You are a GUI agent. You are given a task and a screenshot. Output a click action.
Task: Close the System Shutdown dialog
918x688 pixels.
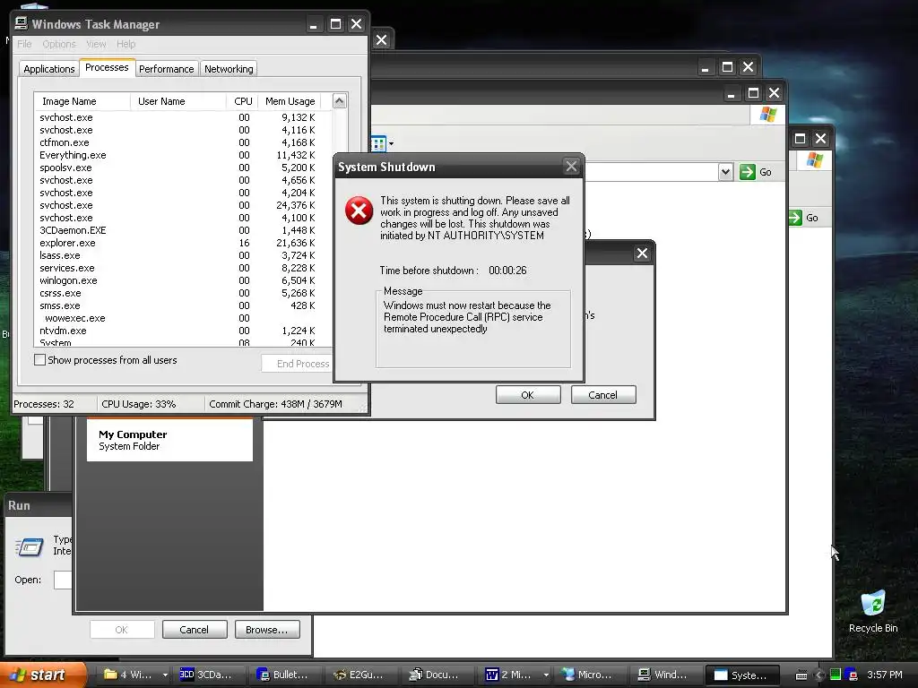(x=571, y=167)
